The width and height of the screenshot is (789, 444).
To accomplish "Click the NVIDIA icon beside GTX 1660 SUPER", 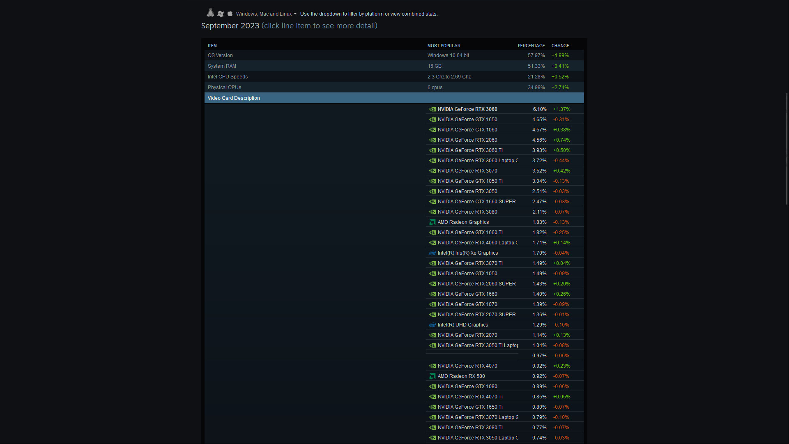I will [x=432, y=202].
